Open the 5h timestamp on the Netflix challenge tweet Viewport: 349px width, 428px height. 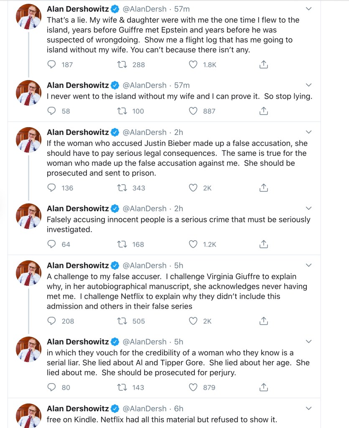point(178,265)
